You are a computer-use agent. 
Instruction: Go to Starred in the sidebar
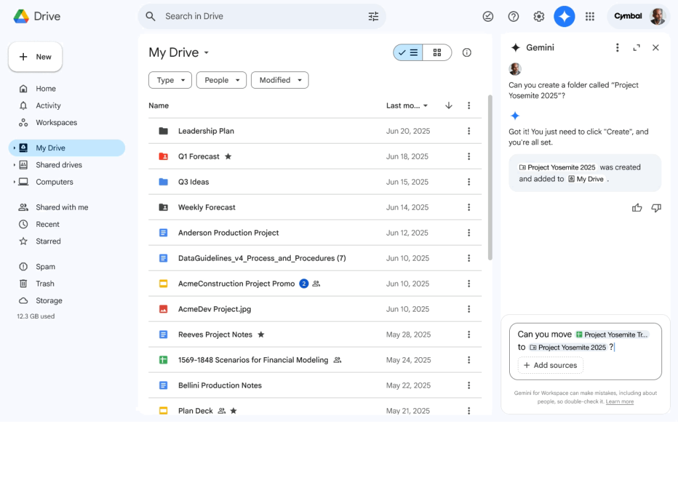(x=48, y=241)
